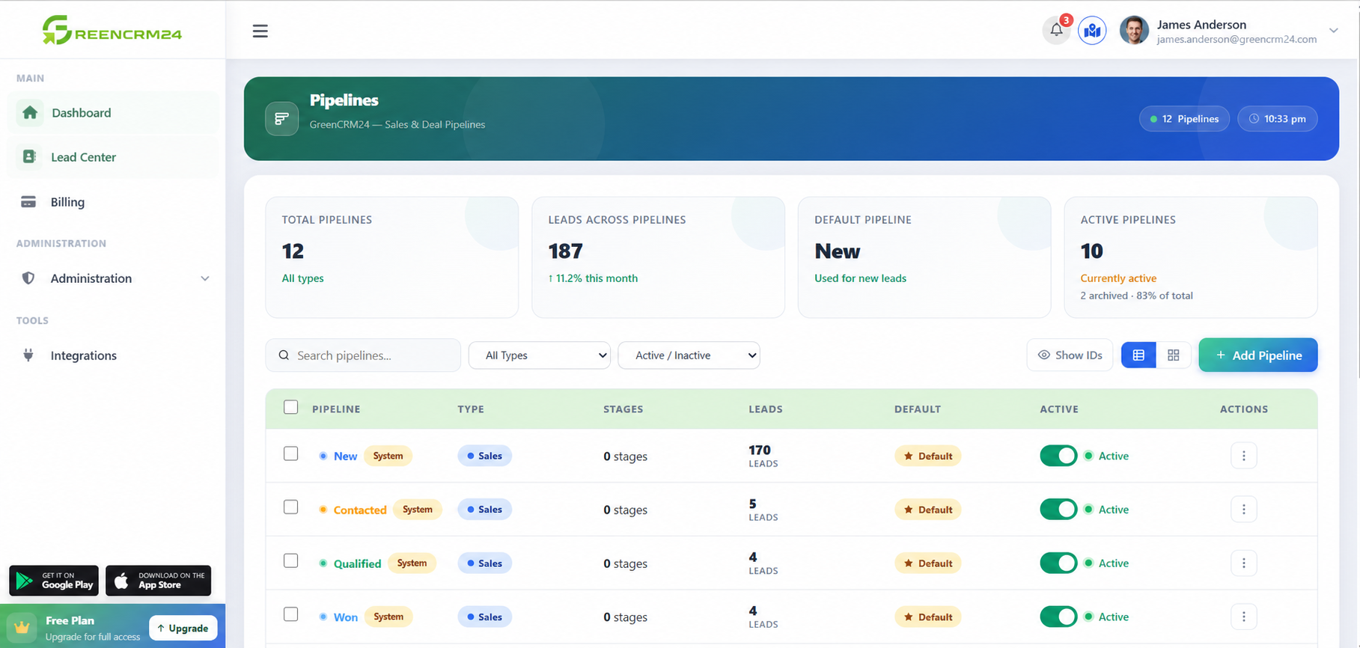This screenshot has height=648, width=1360.
Task: Open the Active / Inactive filter dropdown
Action: (689, 355)
